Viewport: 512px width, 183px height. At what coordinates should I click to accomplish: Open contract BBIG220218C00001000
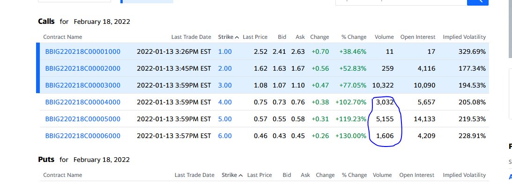[82, 51]
